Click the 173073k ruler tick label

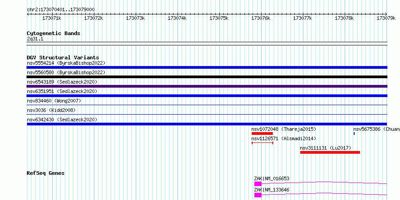pyautogui.click(x=135, y=18)
